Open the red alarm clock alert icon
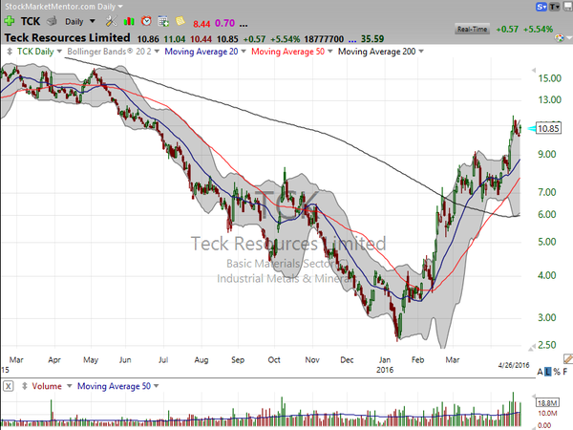Viewport: 573px width, 430px height. pos(146,21)
